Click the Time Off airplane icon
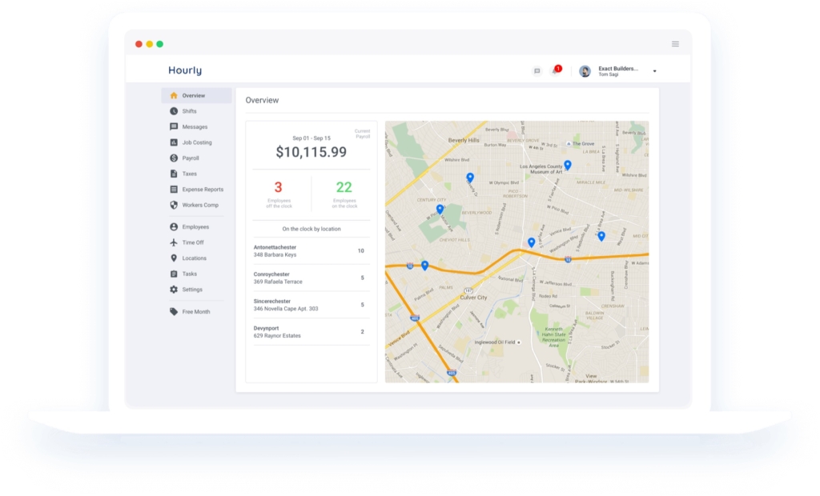Image resolution: width=820 pixels, height=496 pixels. click(174, 242)
